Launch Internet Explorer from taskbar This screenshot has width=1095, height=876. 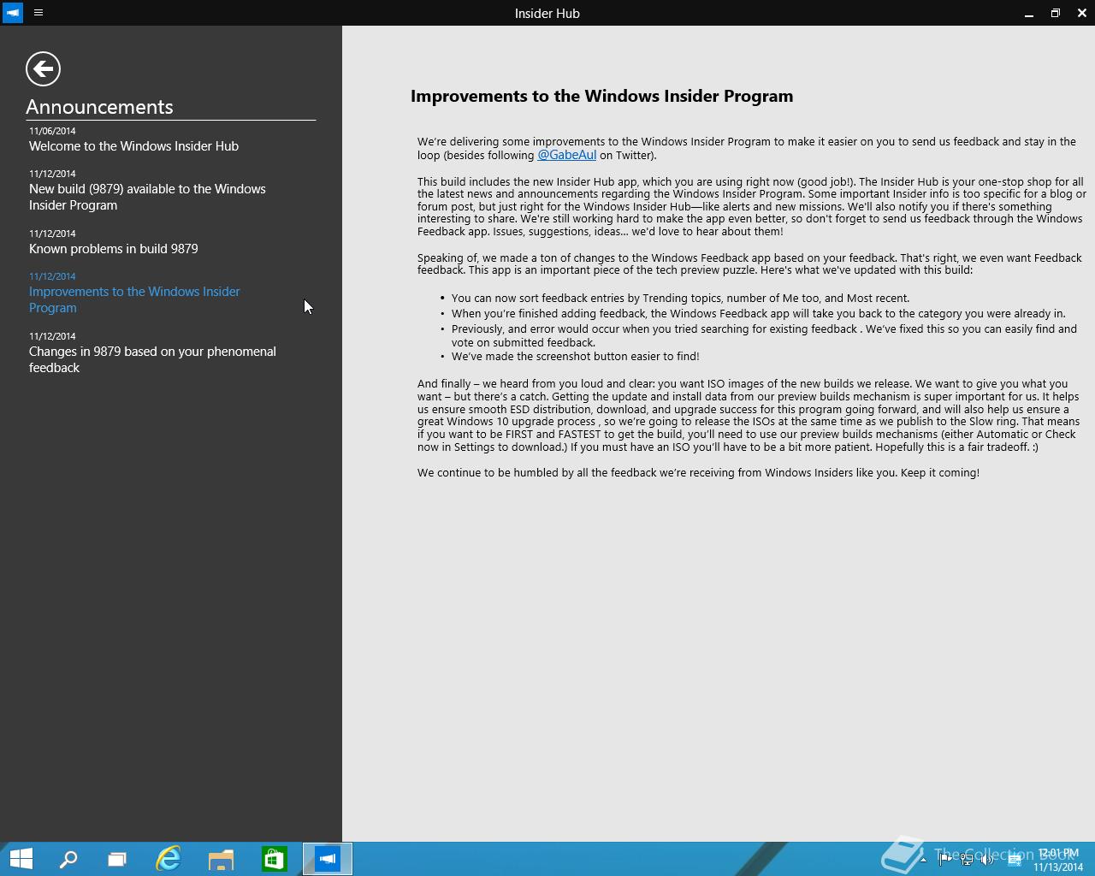[x=169, y=859]
